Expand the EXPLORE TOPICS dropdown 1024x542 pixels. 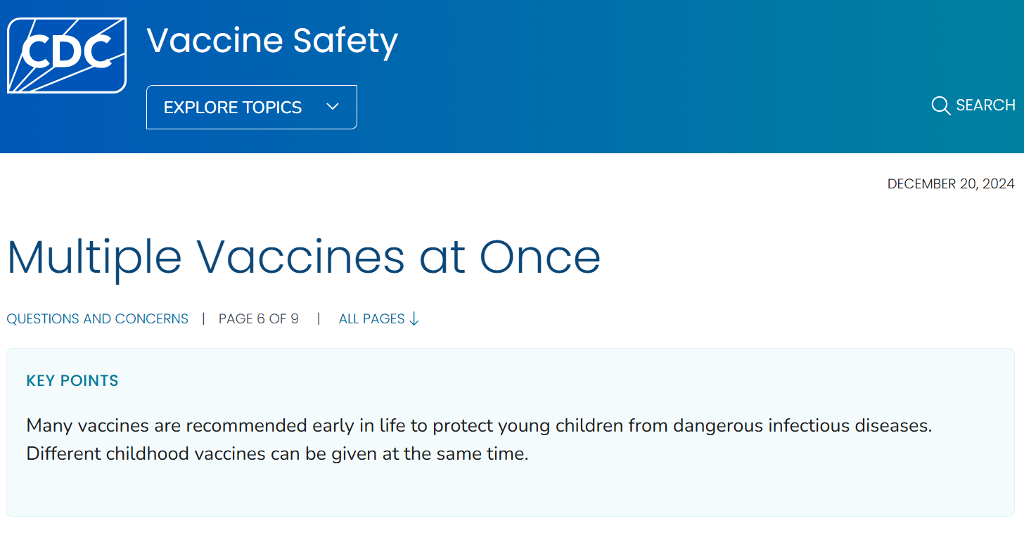(251, 106)
